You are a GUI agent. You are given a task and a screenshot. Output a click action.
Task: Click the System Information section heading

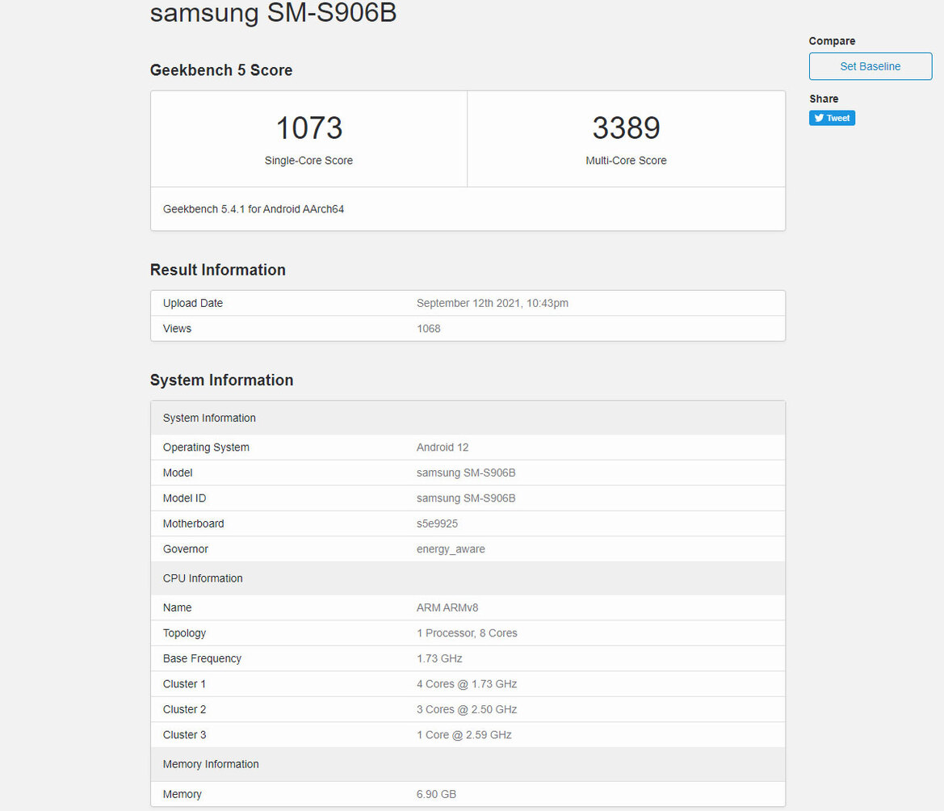(221, 380)
